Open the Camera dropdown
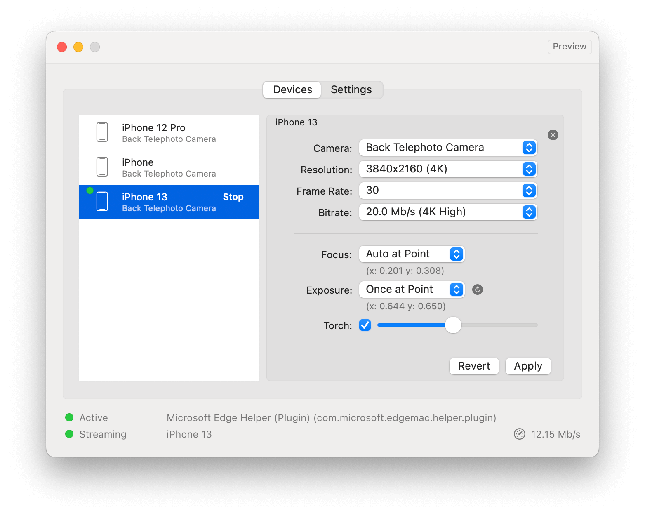This screenshot has width=645, height=518. 448,148
